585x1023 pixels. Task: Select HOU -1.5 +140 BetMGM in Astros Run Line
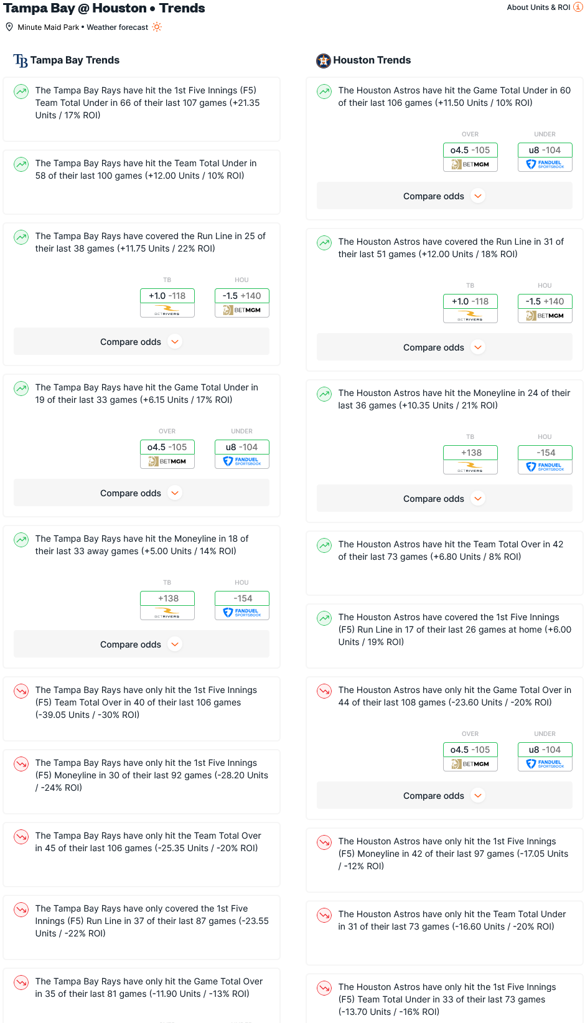(x=545, y=308)
